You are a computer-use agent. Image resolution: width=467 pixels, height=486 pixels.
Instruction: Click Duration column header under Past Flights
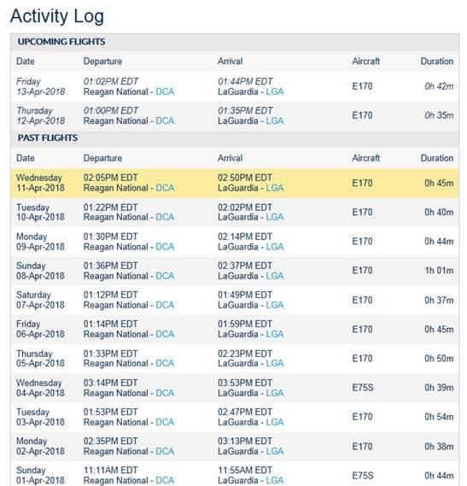point(437,158)
